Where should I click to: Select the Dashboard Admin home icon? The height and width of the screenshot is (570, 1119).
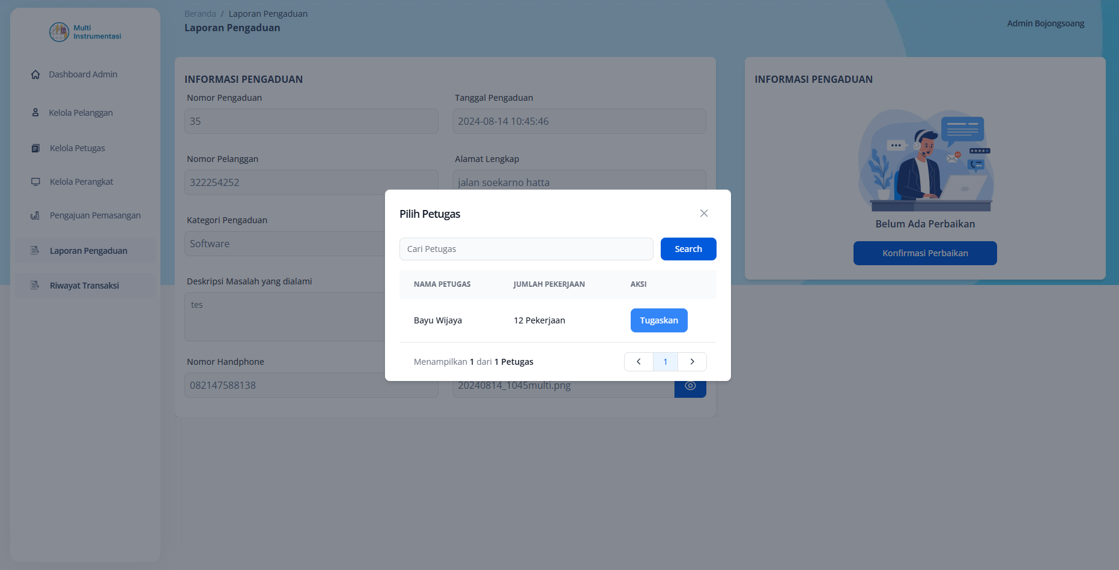click(35, 74)
